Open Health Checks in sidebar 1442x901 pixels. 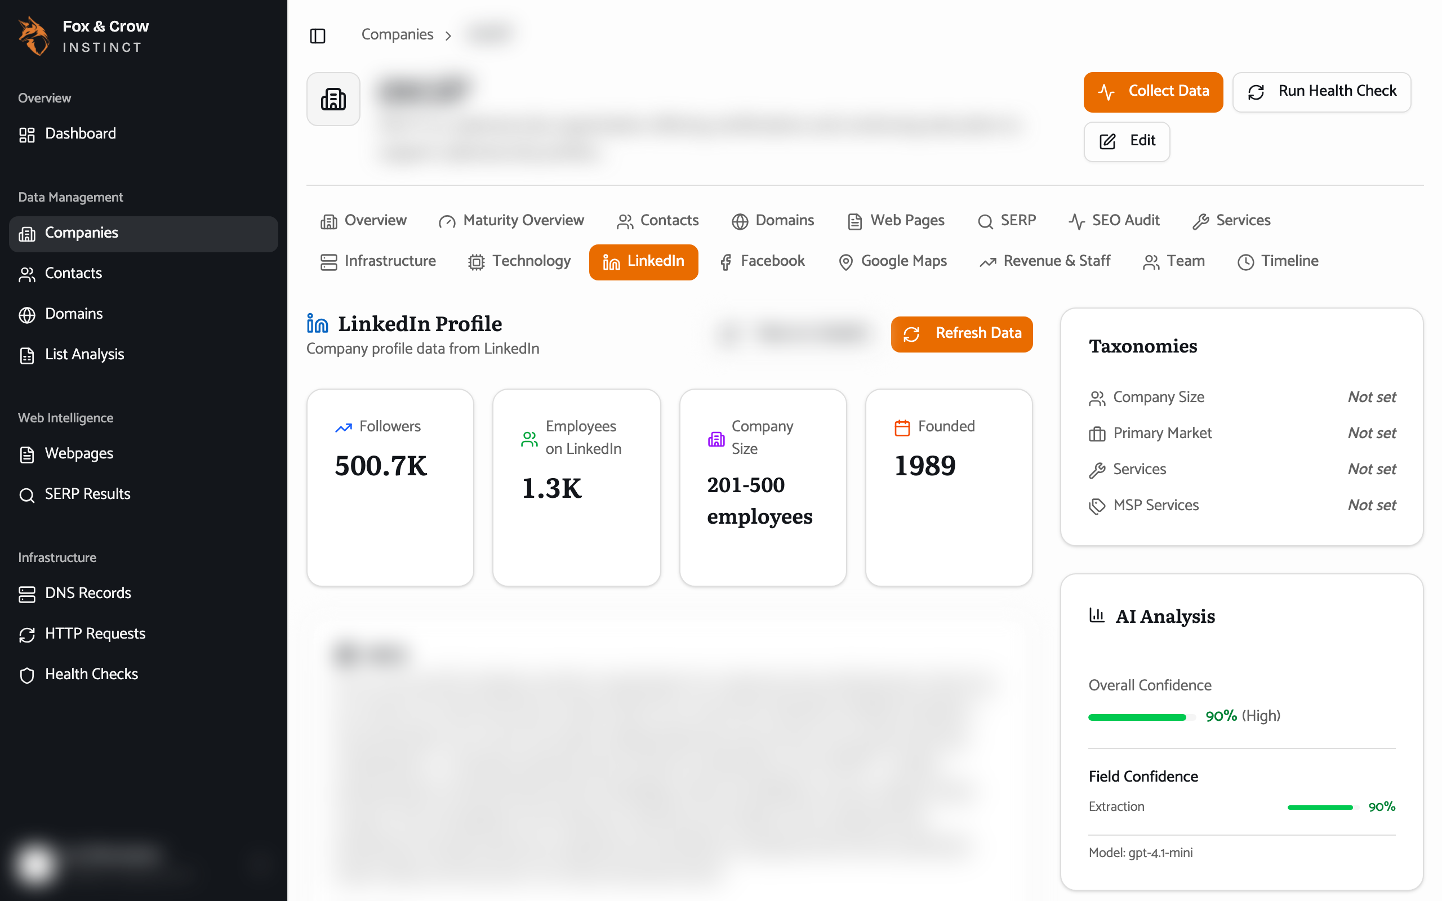(x=144, y=675)
